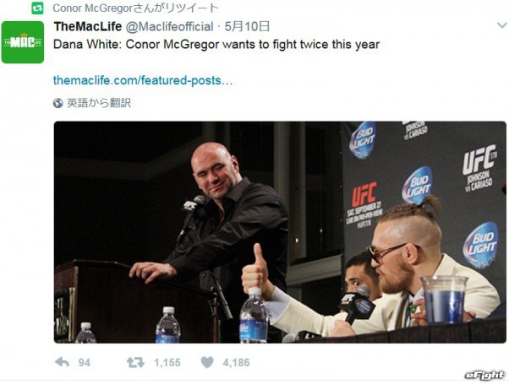Click the tweet text about Dana White
509x384 pixels.
click(x=216, y=45)
